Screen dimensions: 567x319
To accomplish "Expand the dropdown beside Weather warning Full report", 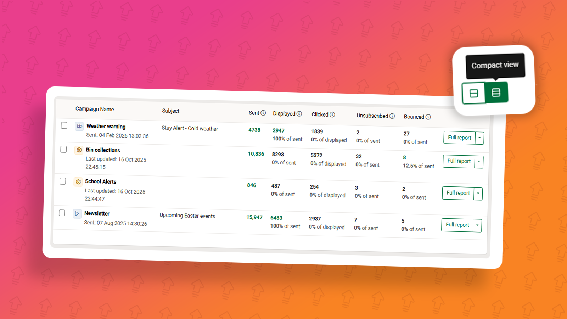I will 479,138.
